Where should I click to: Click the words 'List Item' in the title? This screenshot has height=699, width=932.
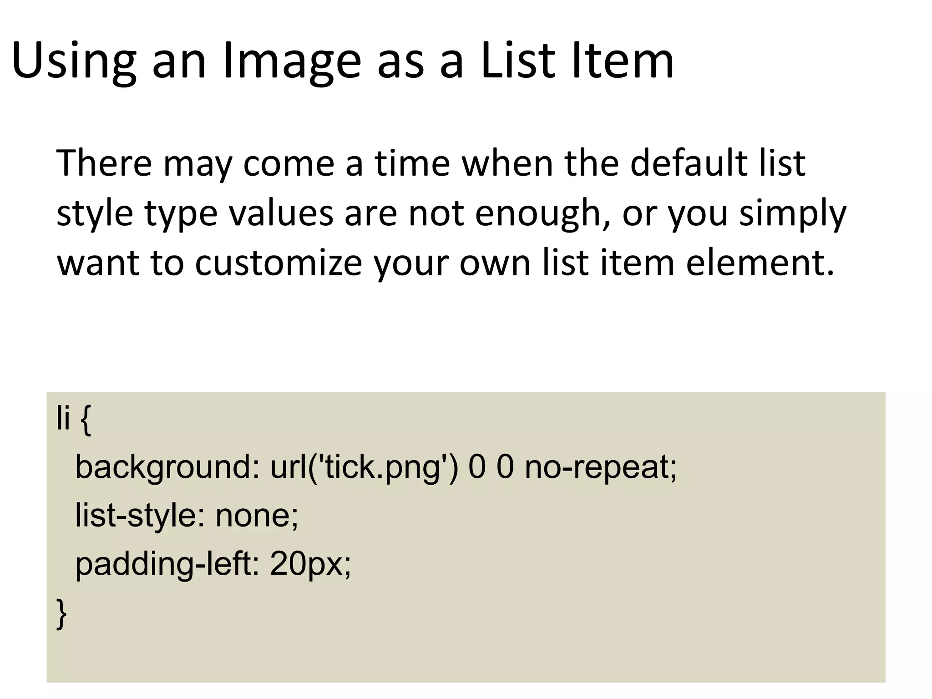[x=577, y=61]
